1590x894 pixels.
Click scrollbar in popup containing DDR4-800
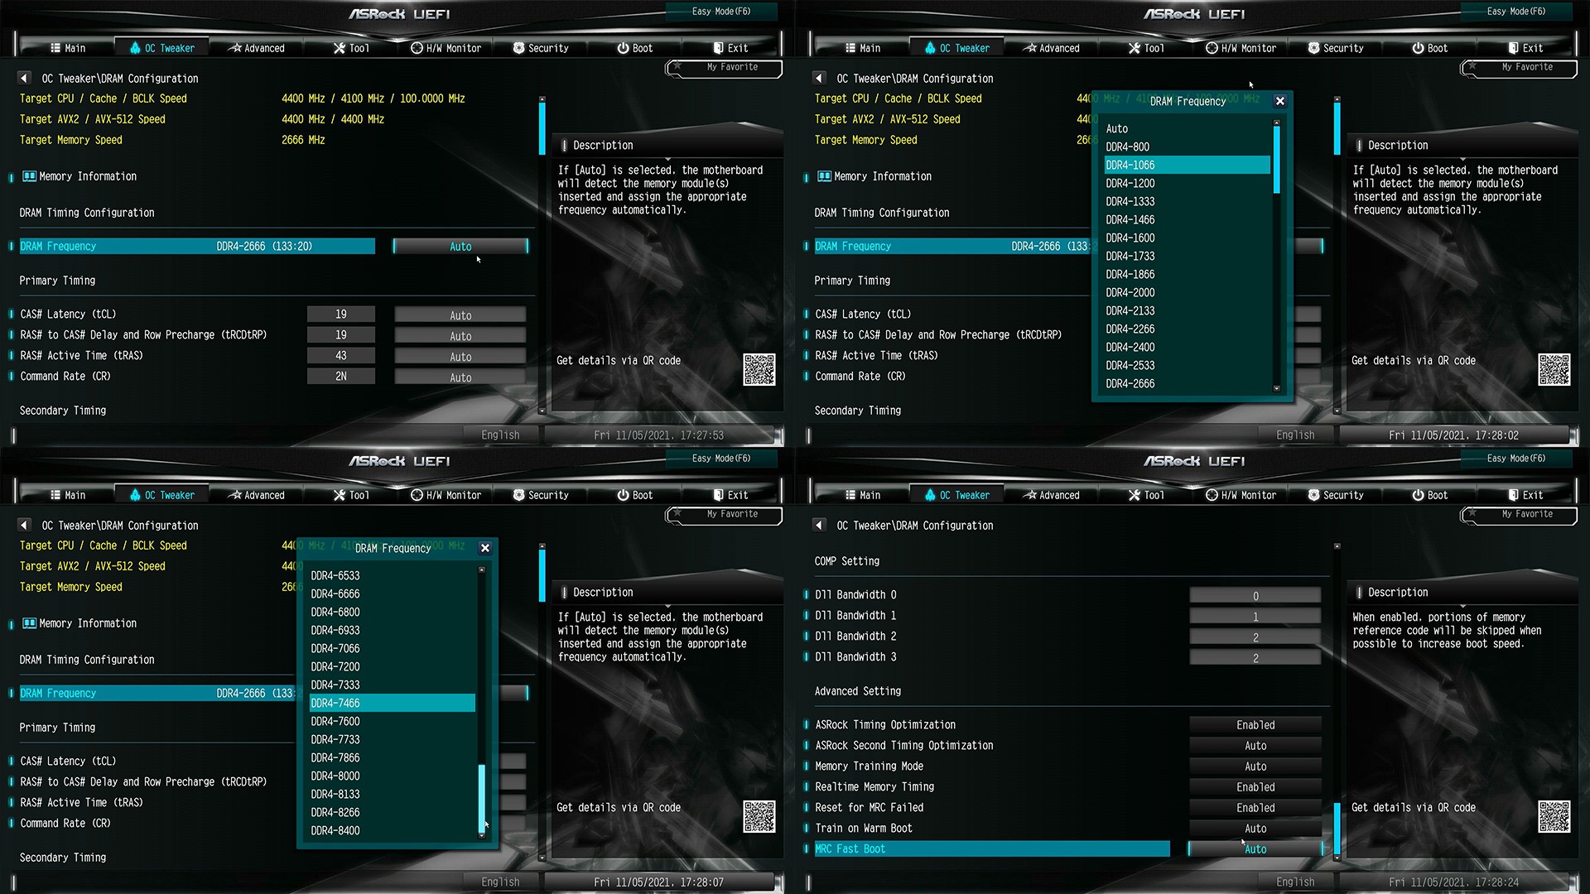[1276, 157]
